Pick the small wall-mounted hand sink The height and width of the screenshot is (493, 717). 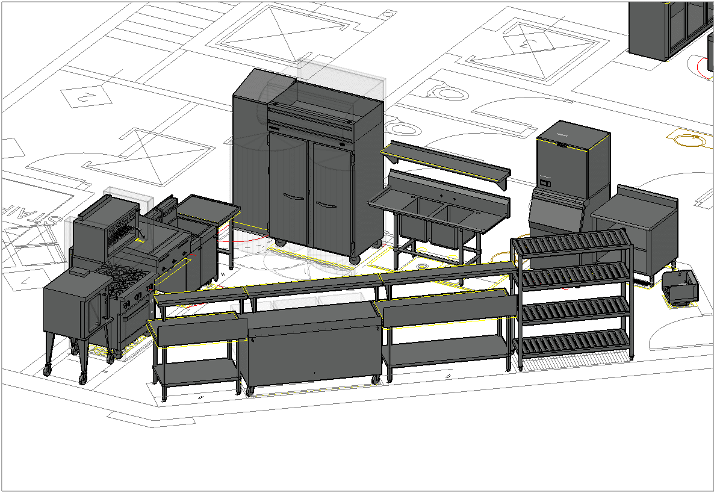coord(680,287)
